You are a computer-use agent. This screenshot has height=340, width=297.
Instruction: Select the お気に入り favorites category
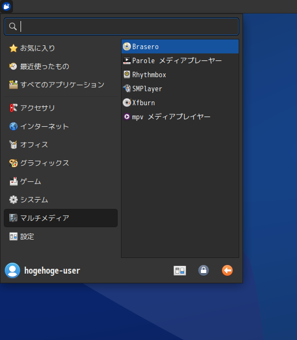pos(60,48)
